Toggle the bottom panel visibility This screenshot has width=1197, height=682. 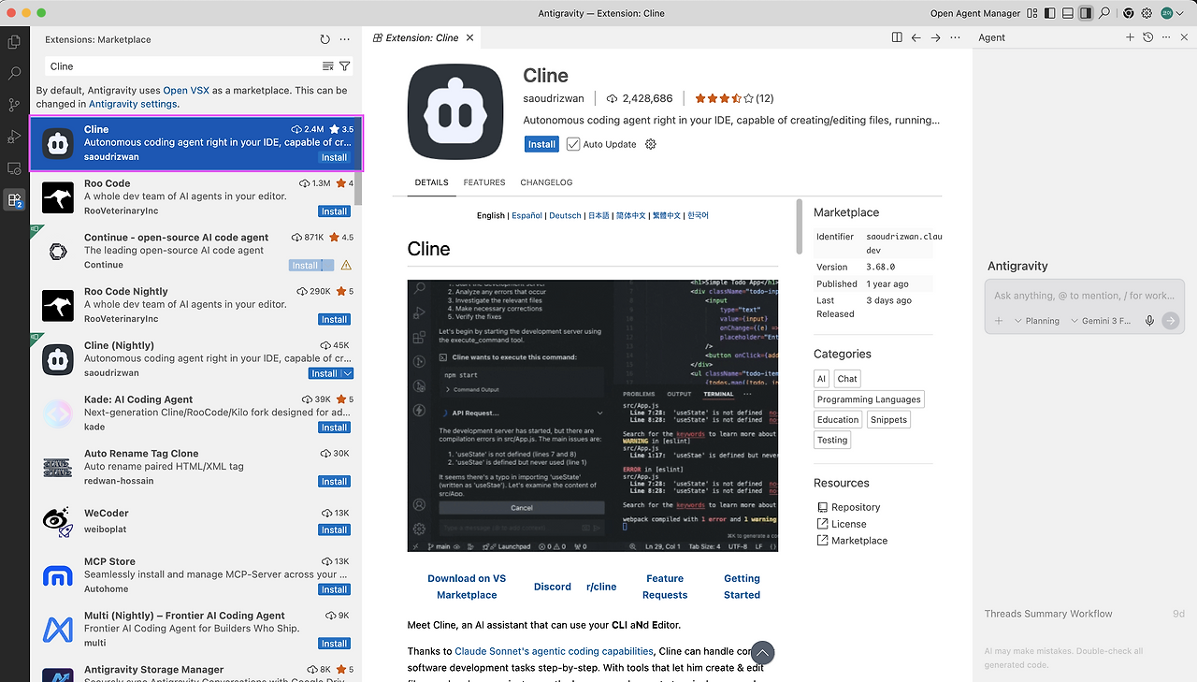point(1068,13)
